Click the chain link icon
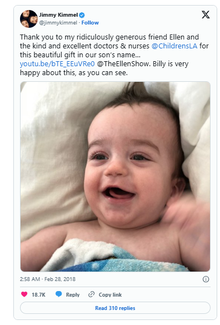 click(x=91, y=294)
